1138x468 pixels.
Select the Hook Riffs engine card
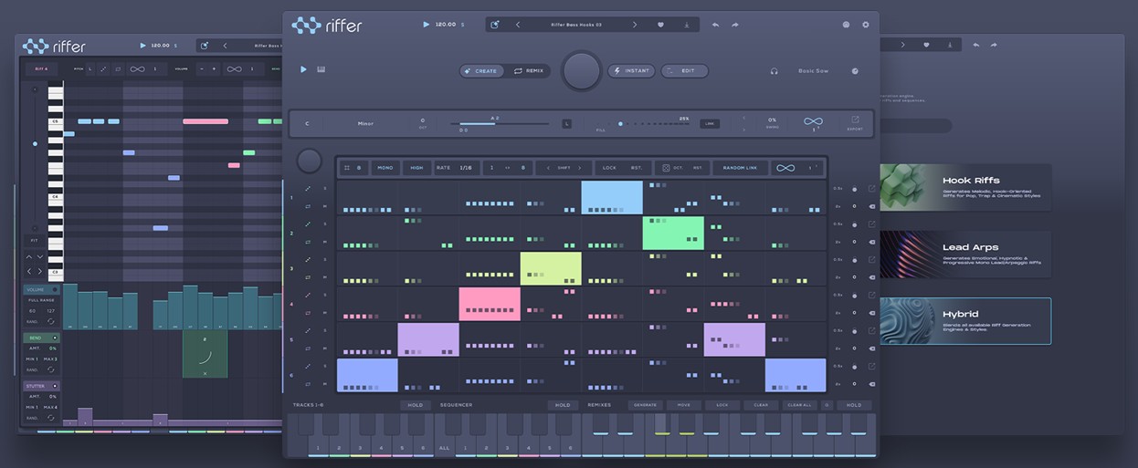coord(965,187)
